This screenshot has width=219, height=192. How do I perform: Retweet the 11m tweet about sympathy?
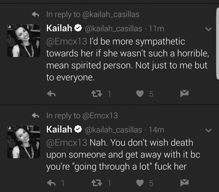97,94
